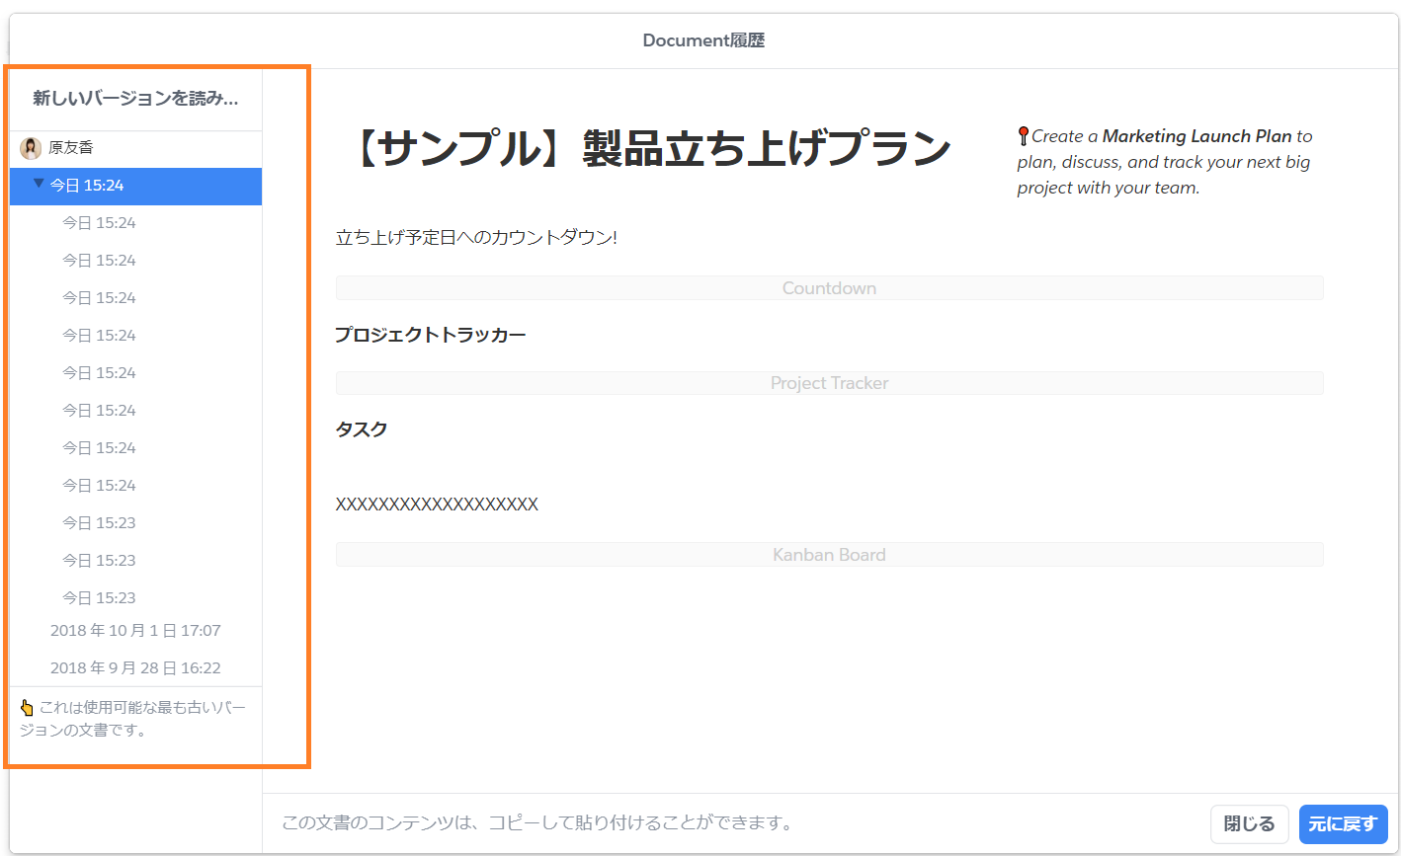Select the Kanban Board placeholder block
The image size is (1401, 856).
click(x=829, y=555)
